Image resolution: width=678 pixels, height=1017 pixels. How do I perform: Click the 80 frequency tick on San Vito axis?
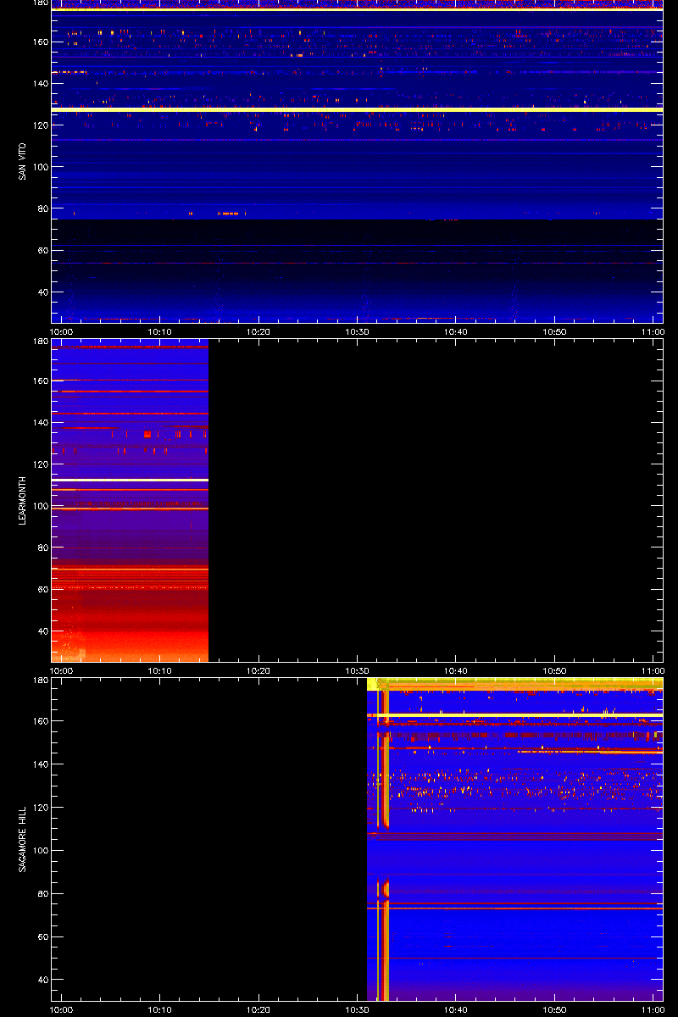click(42, 208)
